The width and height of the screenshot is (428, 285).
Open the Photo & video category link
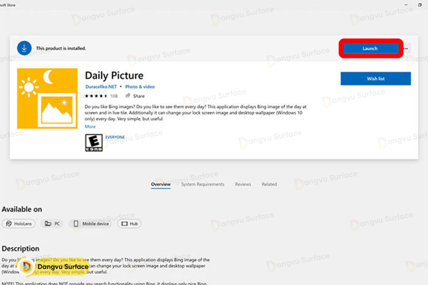tap(140, 87)
